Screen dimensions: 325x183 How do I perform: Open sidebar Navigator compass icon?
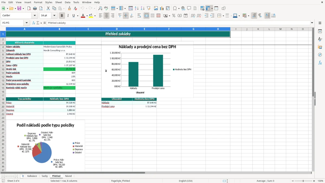pyautogui.click(x=320, y=55)
